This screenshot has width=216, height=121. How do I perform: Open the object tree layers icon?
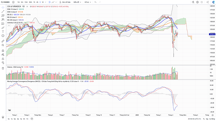pos(3,117)
